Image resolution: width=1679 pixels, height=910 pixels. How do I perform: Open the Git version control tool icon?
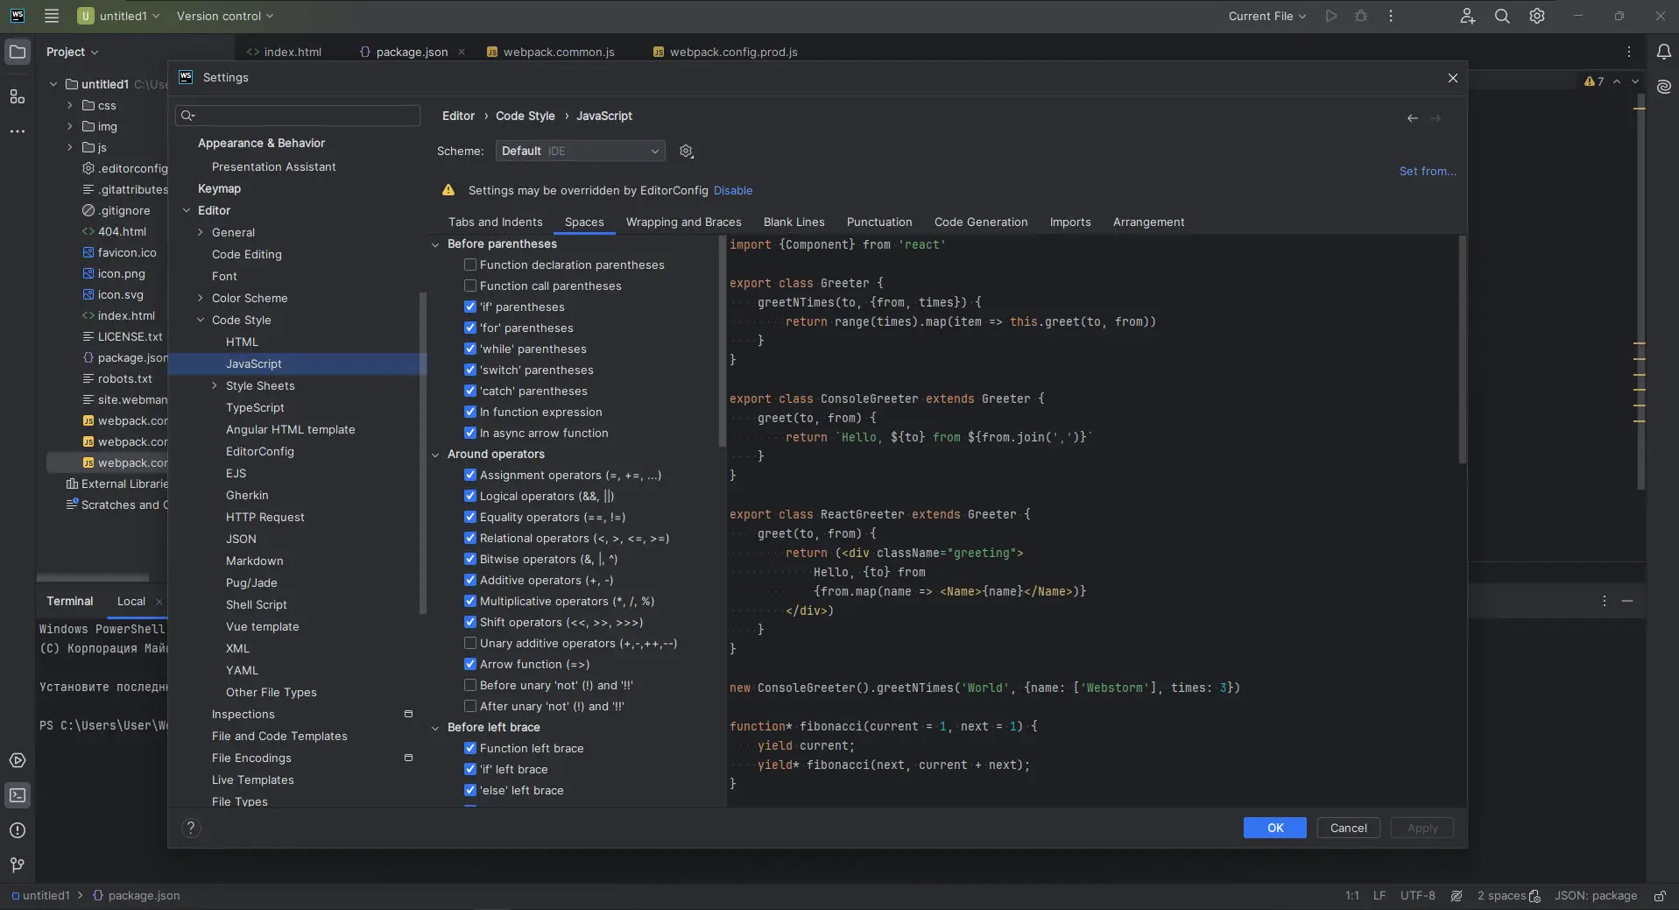click(18, 865)
